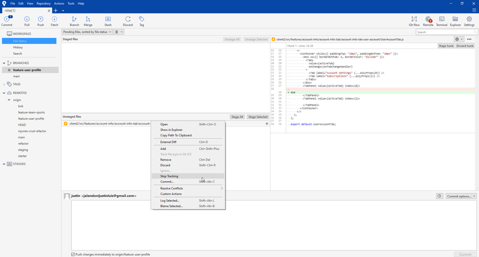This screenshot has width=479, height=257.
Task: Click the Stage Selected button
Action: click(258, 117)
